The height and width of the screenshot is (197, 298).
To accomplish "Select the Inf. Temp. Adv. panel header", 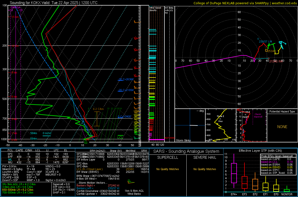I will point(169,10).
